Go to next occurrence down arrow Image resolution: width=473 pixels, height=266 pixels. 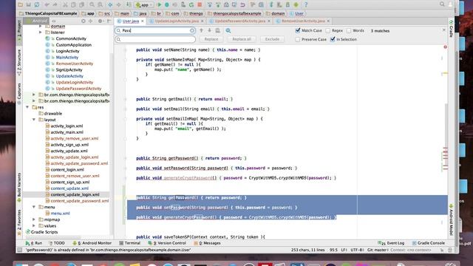click(209, 30)
